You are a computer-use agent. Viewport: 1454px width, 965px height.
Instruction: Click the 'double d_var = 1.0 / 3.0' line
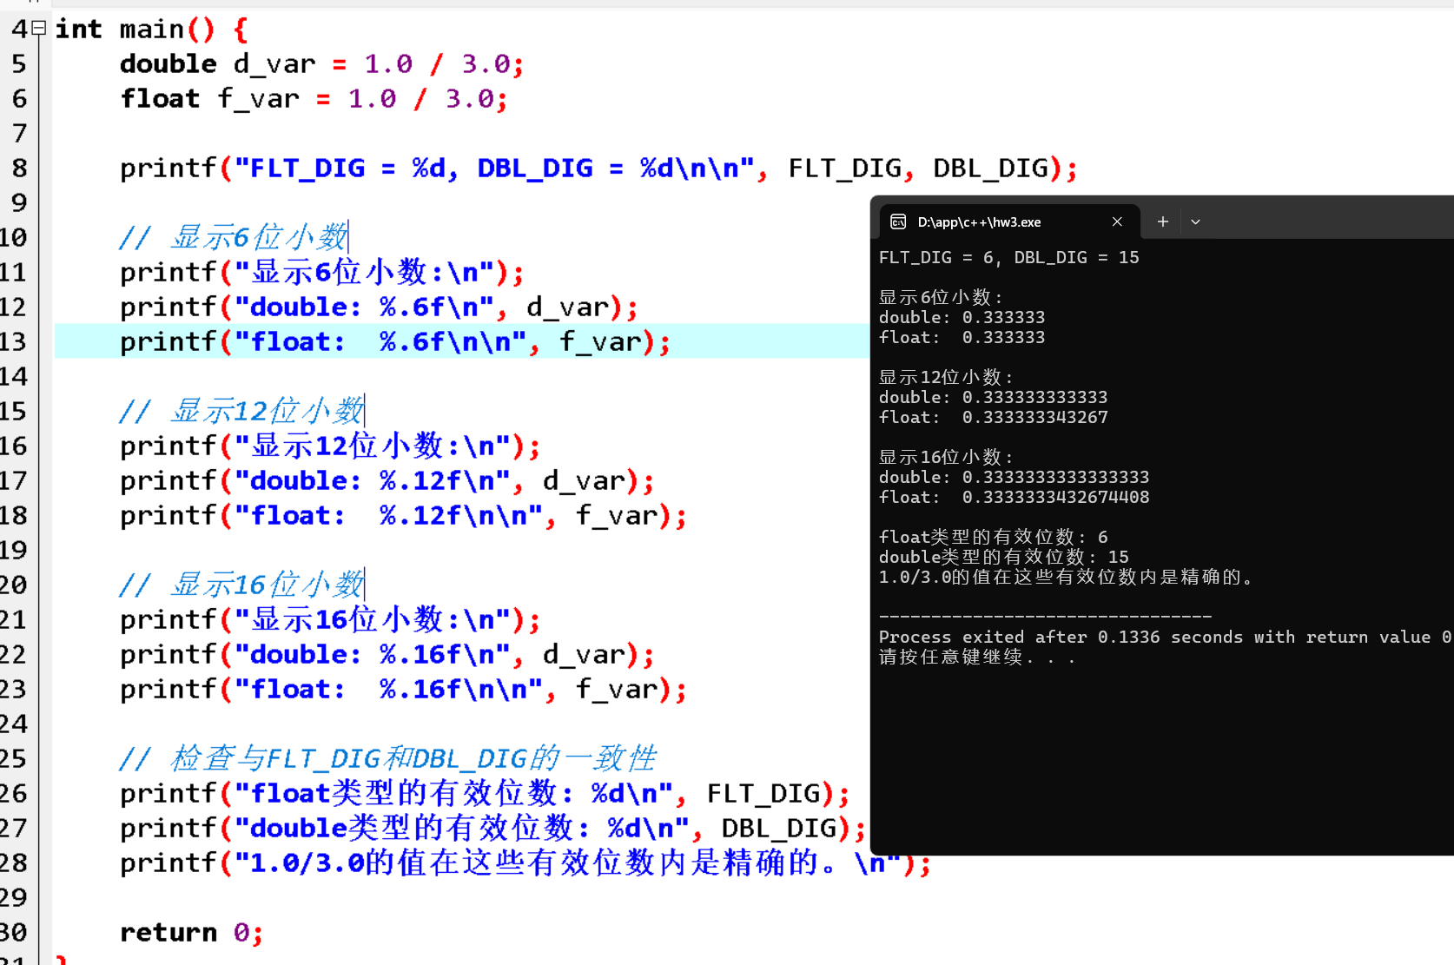(x=321, y=64)
